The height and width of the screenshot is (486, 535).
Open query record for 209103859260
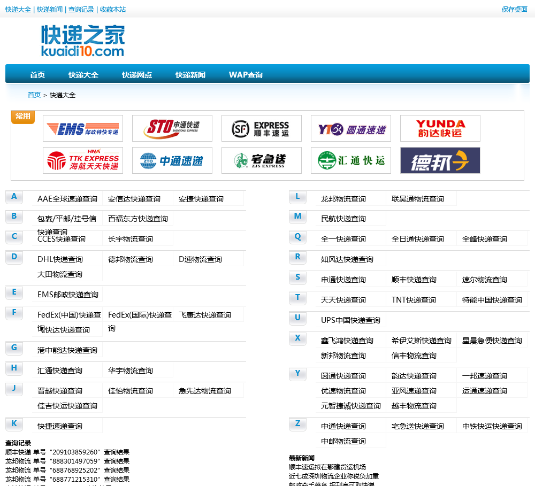[x=67, y=452]
